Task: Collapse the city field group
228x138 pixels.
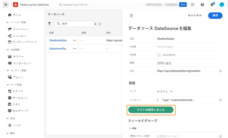Action: [x=130, y=128]
